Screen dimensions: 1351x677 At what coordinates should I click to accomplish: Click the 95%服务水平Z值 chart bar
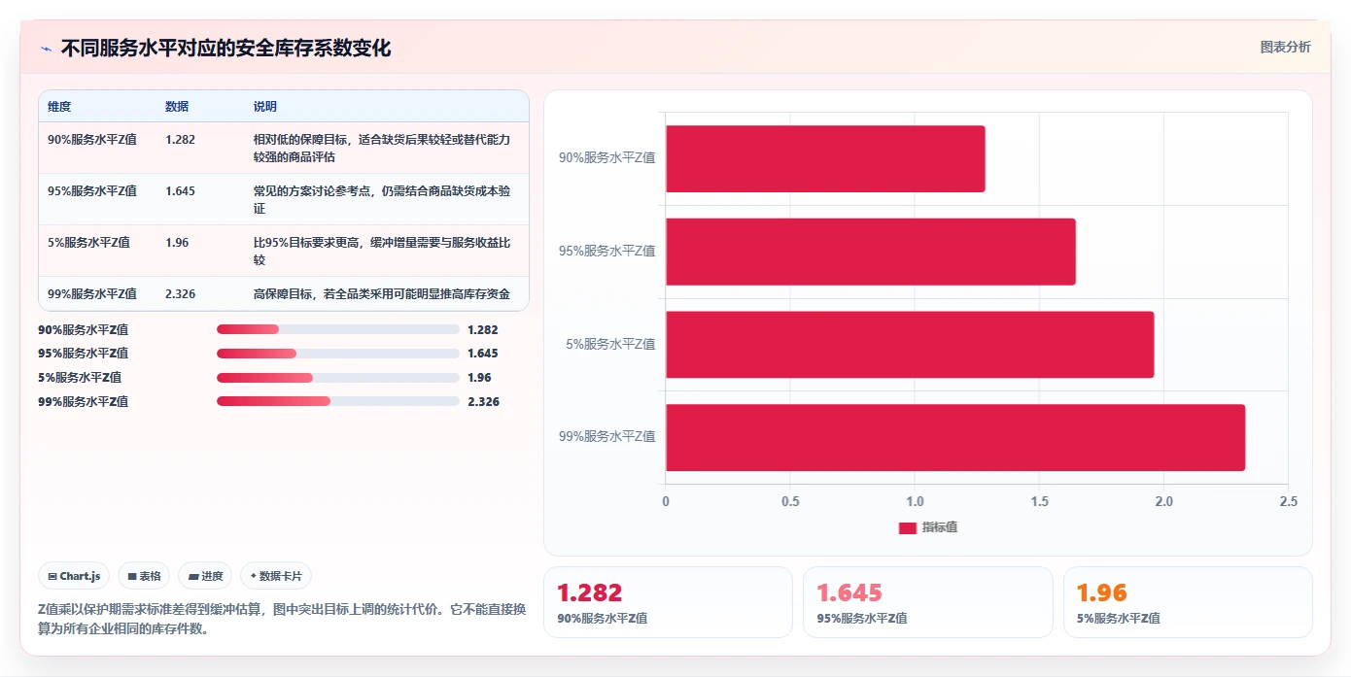click(871, 252)
